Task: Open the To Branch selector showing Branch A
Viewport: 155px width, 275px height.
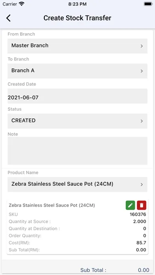Action: pos(77,71)
